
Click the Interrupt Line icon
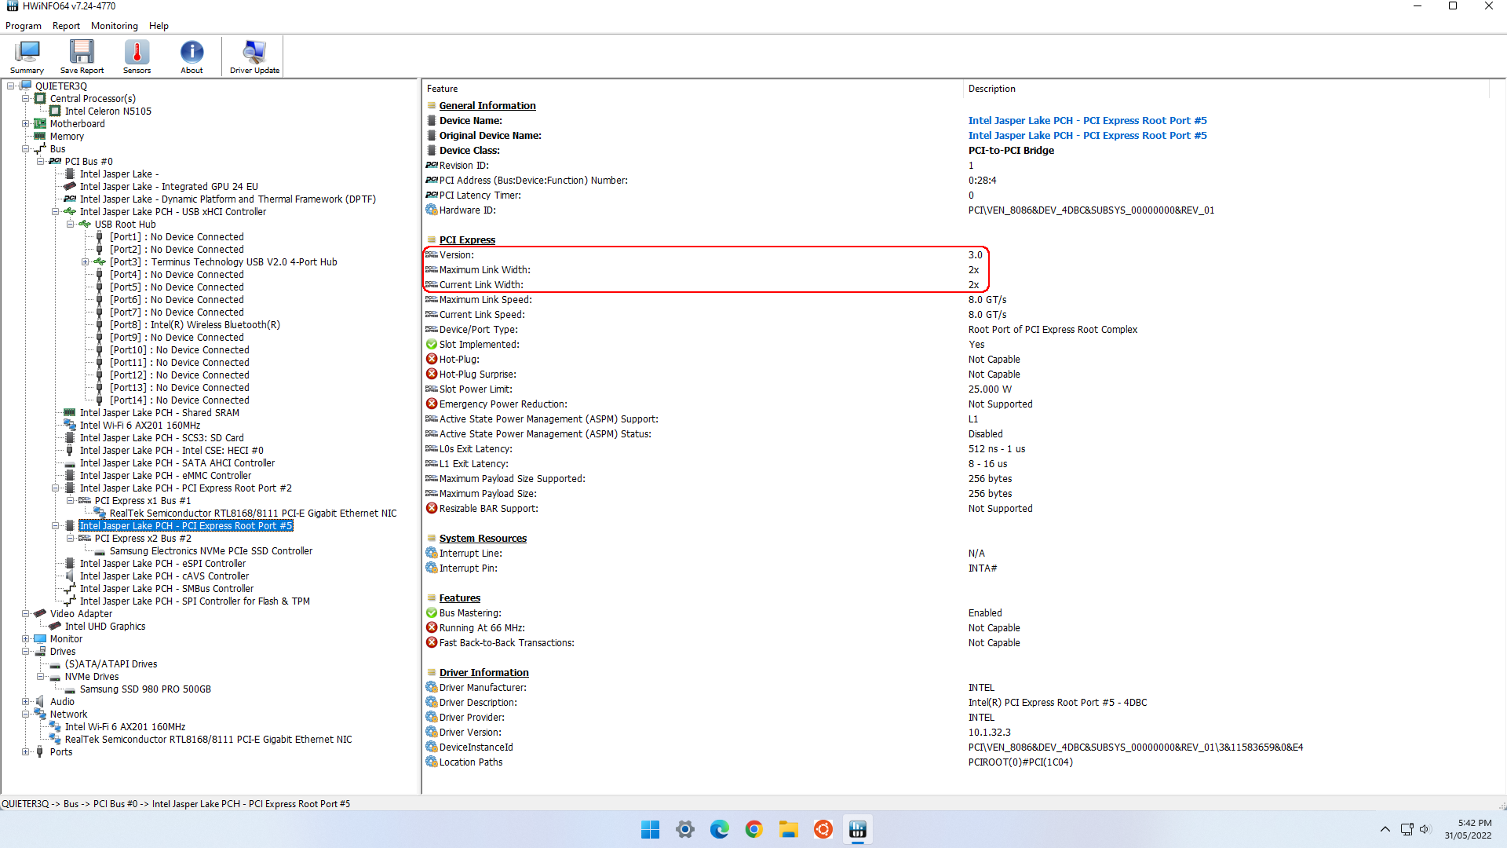click(432, 554)
